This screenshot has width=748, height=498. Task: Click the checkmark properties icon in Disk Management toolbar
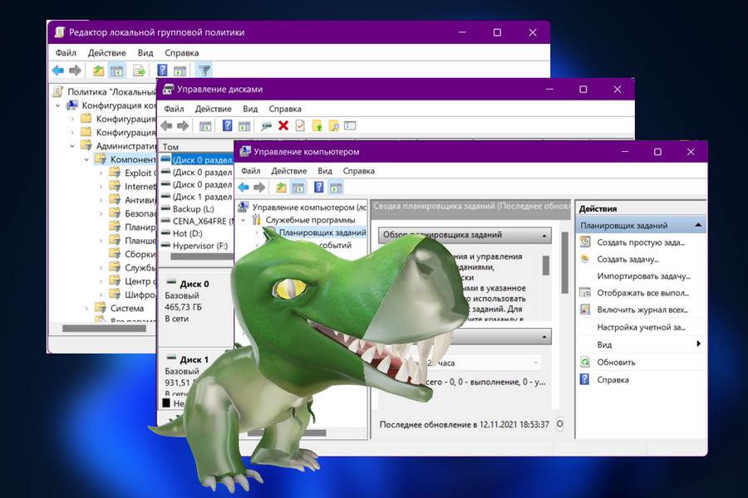[300, 125]
